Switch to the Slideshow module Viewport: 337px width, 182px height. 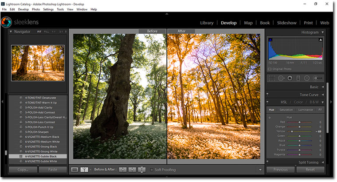tap(287, 23)
